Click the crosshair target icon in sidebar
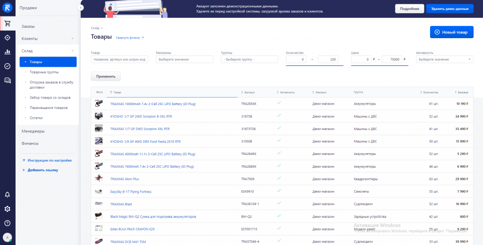Viewport: 483px width, 245px height. pos(7,38)
